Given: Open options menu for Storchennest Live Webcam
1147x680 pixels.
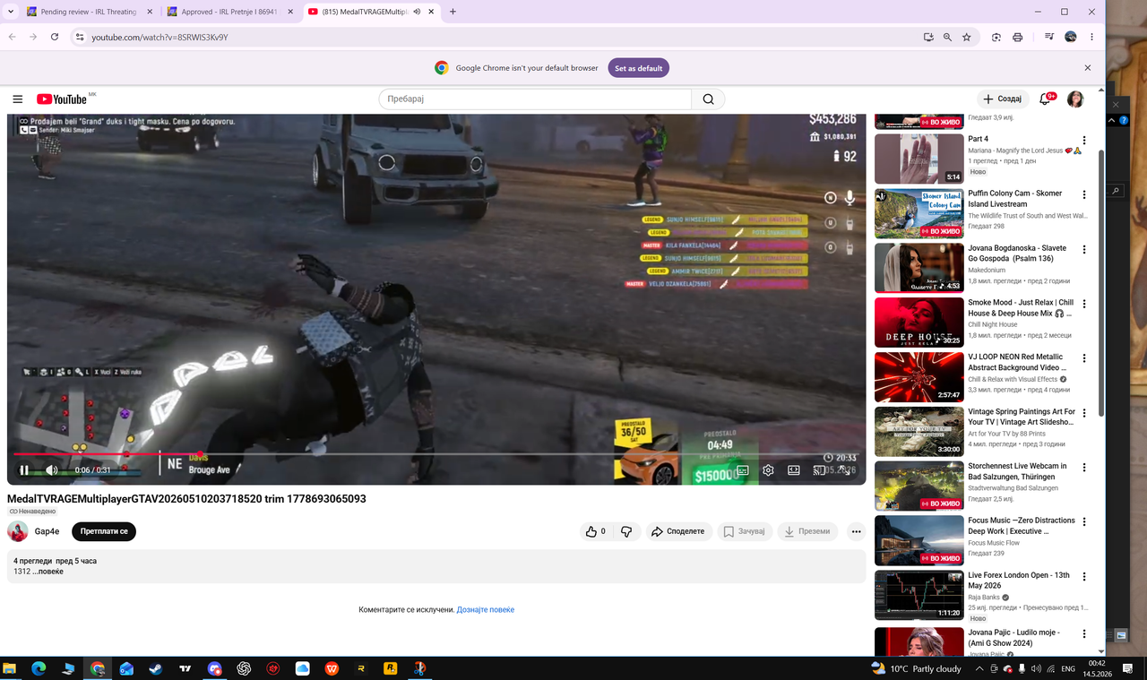Looking at the screenshot, I should click(x=1084, y=468).
